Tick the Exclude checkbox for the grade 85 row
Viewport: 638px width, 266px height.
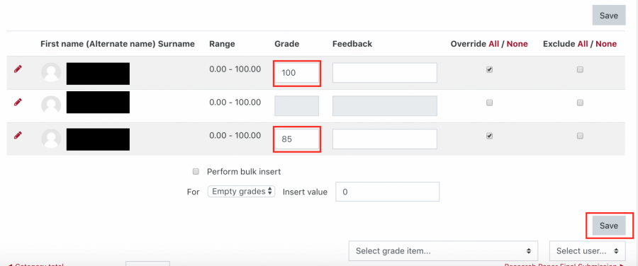pyautogui.click(x=580, y=136)
